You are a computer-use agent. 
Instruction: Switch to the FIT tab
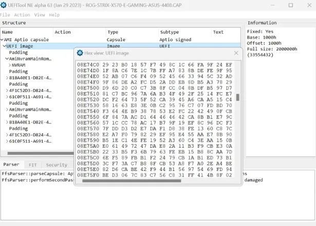click(x=33, y=165)
